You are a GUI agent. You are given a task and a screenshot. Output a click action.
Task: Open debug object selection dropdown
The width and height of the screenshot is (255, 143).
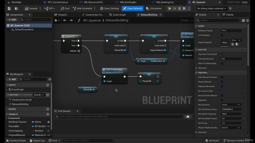[x=212, y=8]
